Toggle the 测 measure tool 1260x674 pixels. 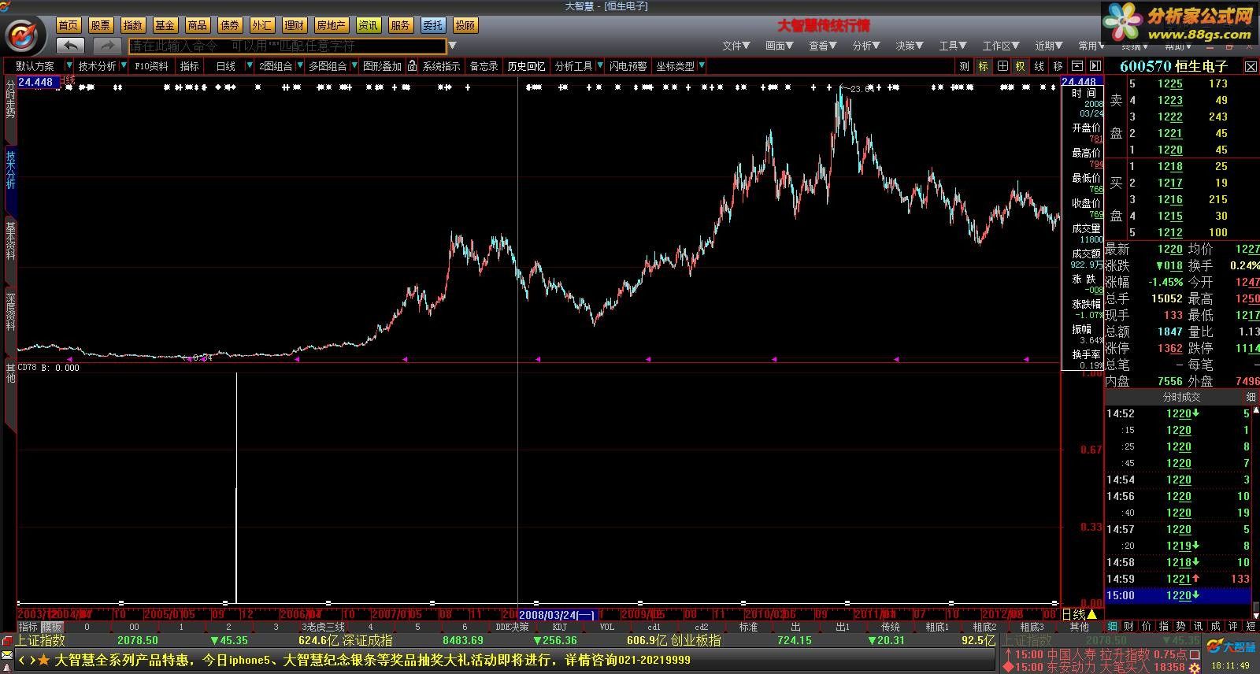[964, 66]
